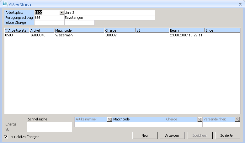Click the Schnellsuche Charge input field

point(49,124)
